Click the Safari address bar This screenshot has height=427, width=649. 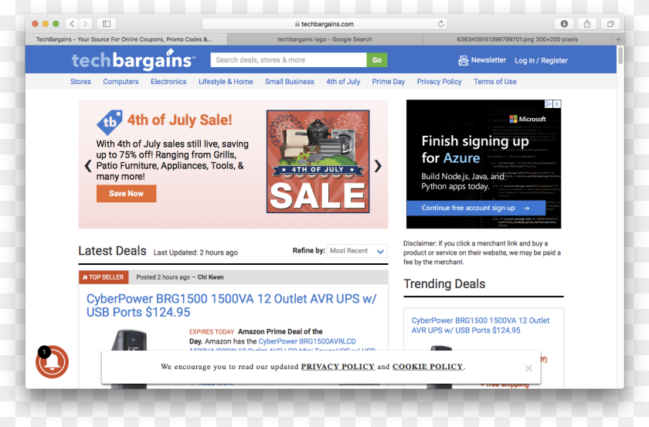pyautogui.click(x=324, y=24)
